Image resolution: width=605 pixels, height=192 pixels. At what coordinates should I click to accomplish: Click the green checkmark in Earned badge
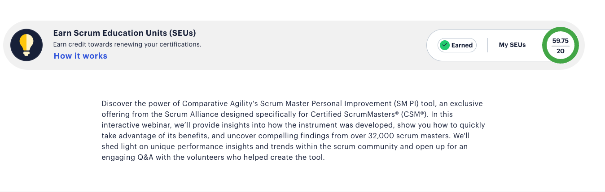pyautogui.click(x=445, y=45)
